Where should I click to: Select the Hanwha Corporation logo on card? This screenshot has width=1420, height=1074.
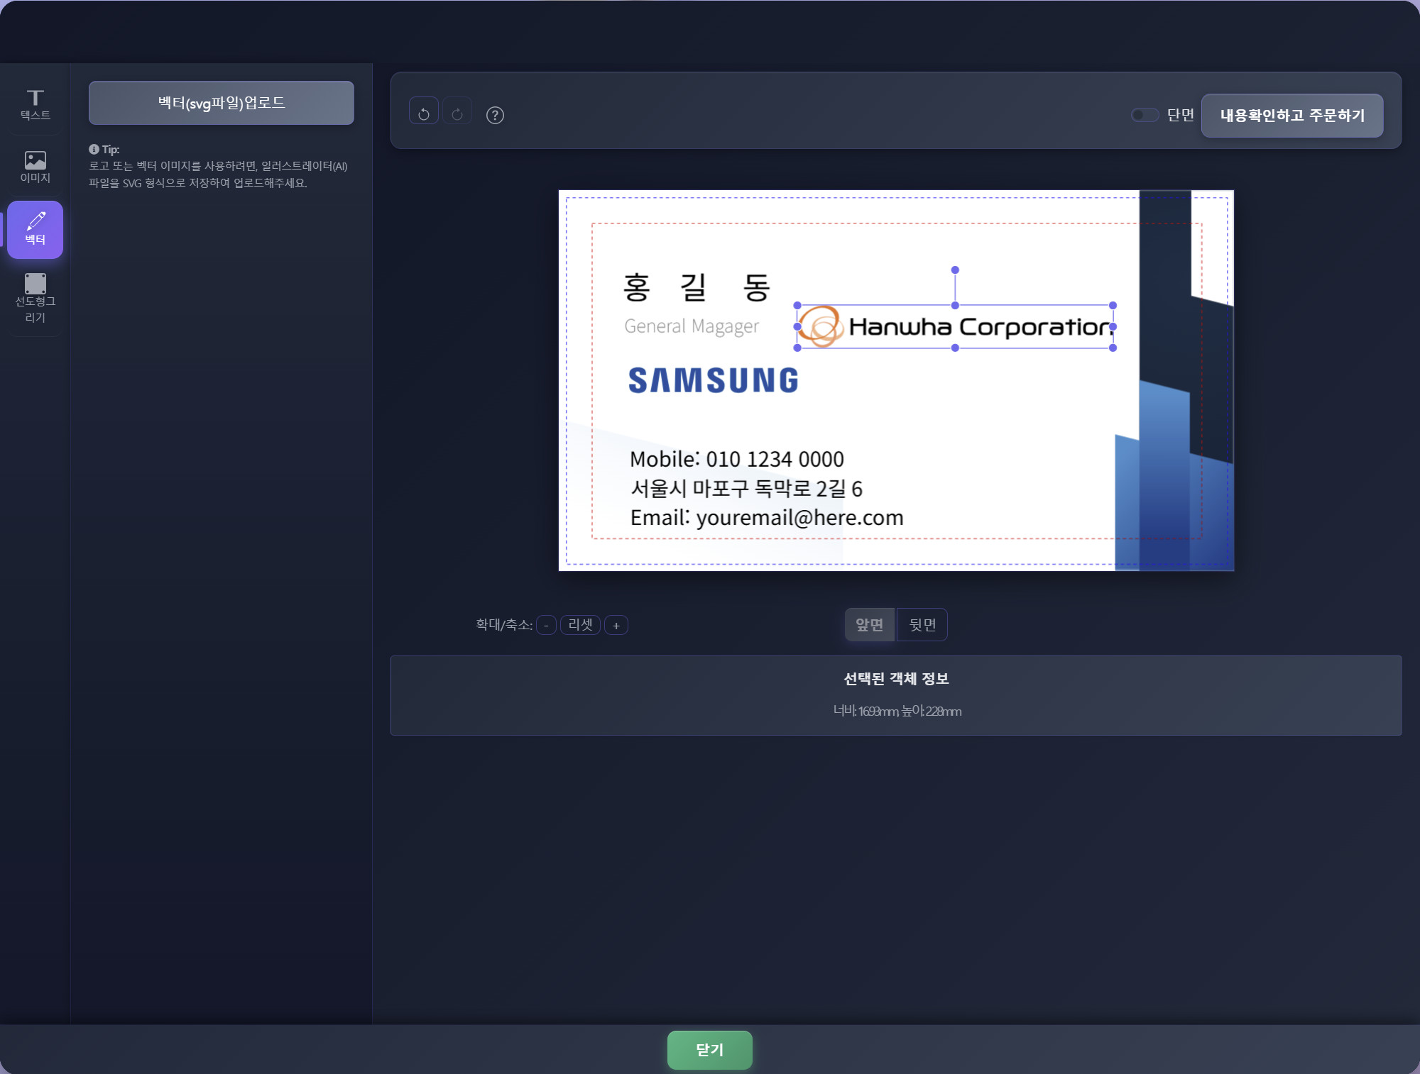click(955, 327)
